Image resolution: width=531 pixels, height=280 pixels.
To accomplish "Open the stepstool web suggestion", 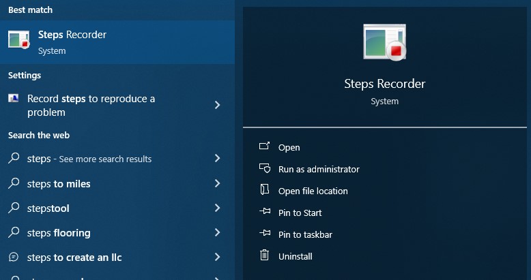I will (48, 208).
